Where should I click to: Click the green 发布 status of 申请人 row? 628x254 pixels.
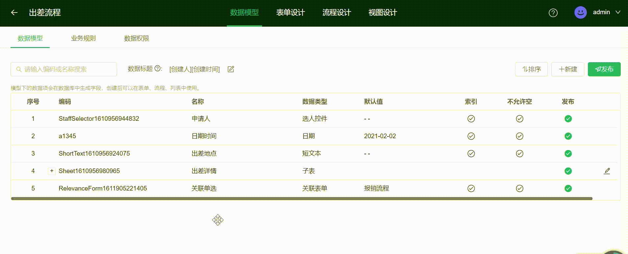[x=568, y=119]
